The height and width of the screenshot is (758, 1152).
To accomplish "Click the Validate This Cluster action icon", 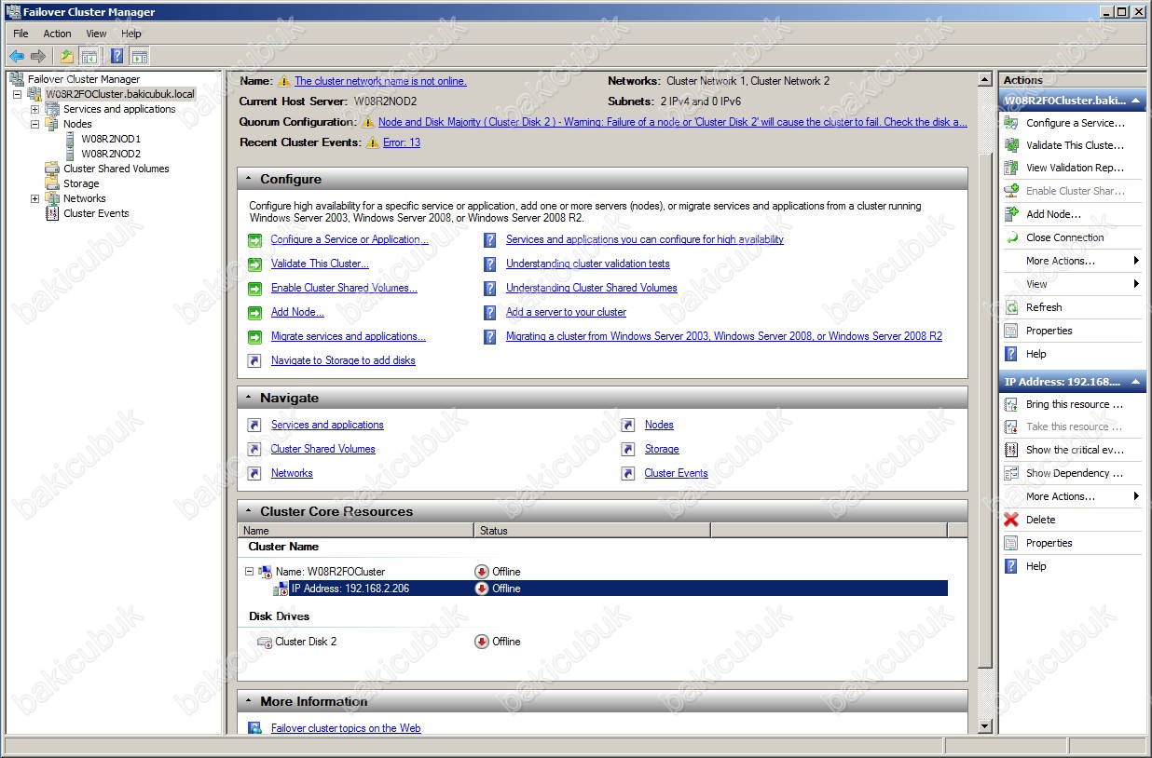I will tap(1011, 145).
